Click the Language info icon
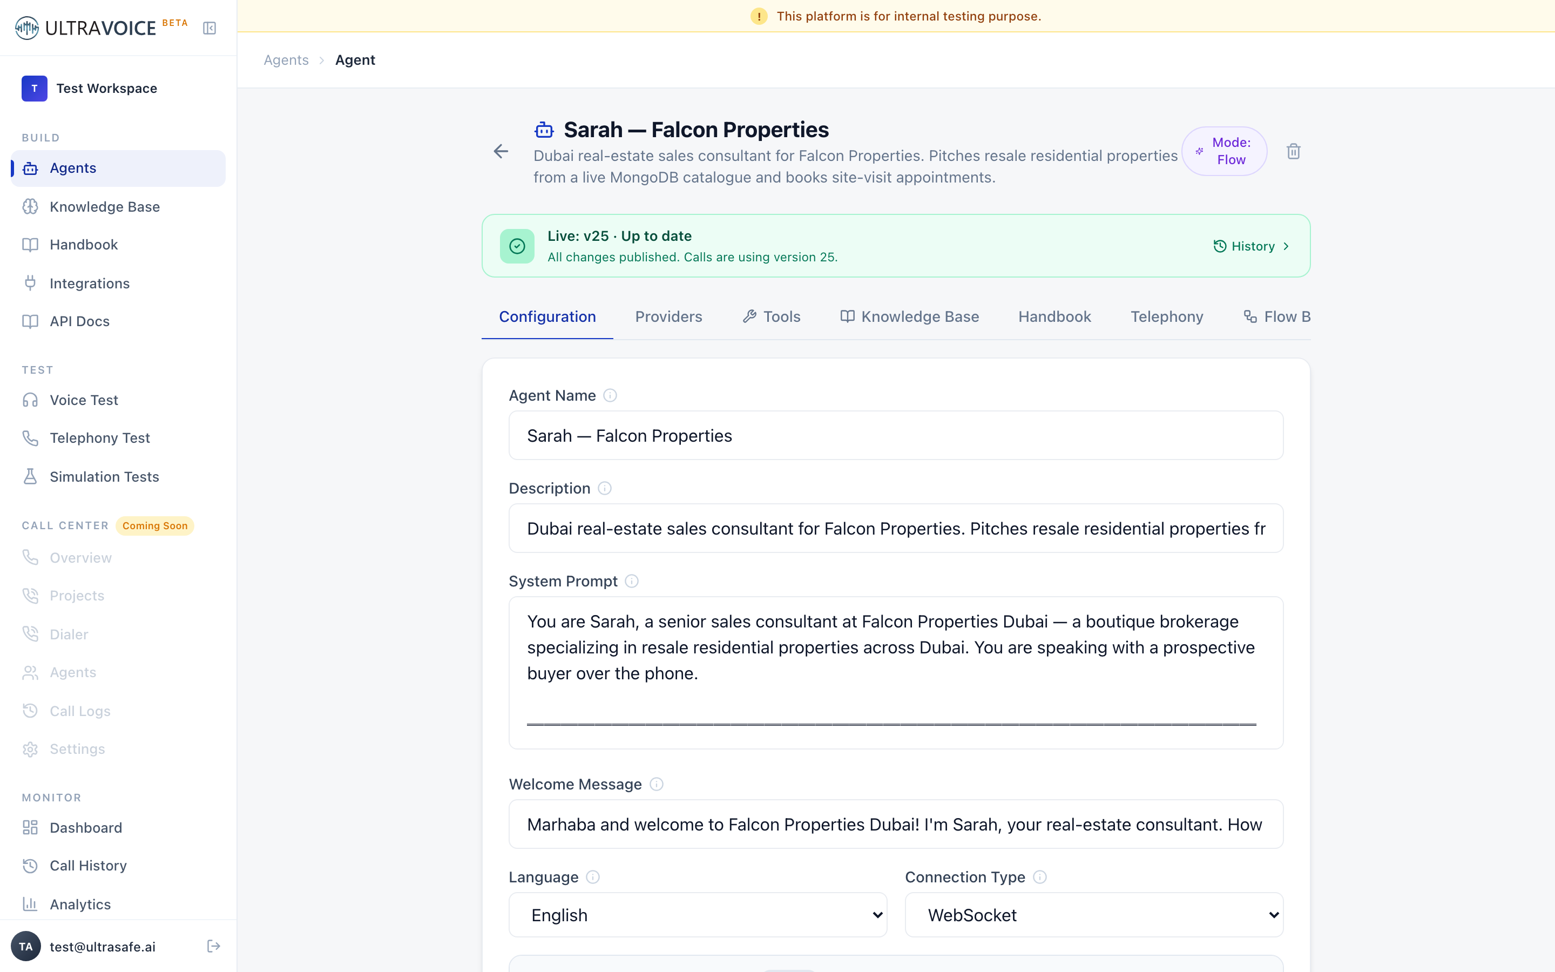This screenshot has height=972, width=1555. 593,877
